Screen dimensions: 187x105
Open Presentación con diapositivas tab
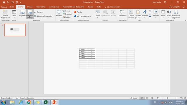coord(73,7)
